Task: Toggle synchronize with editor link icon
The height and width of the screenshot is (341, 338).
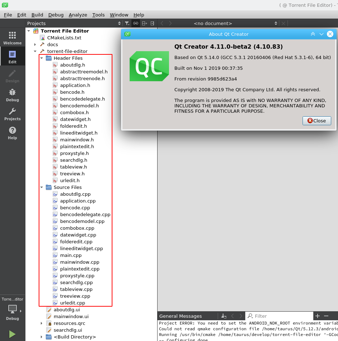Action: coord(136,23)
